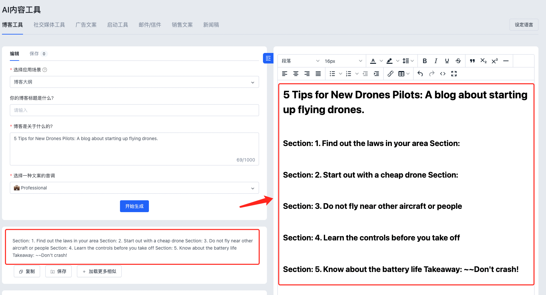Apply superscript formatting
Image resolution: width=546 pixels, height=295 pixels.
[x=495, y=61]
